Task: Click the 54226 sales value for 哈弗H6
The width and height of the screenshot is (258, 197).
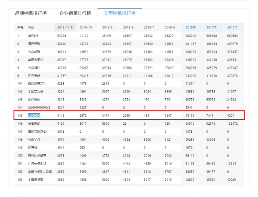Action: point(62,36)
